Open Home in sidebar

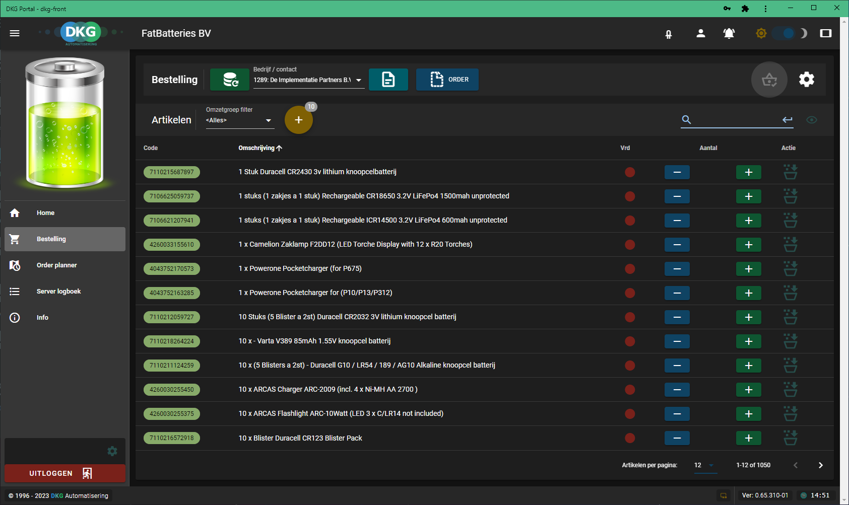coord(65,213)
